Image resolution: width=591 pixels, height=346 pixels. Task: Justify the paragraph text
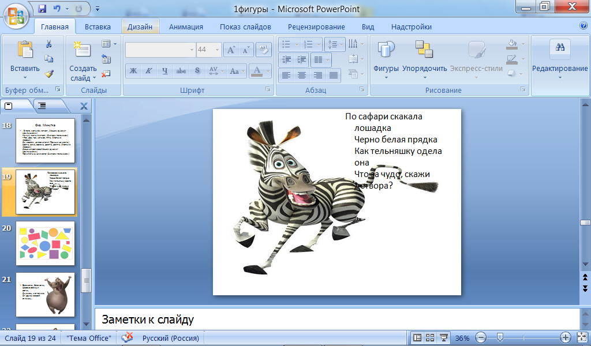click(x=334, y=76)
